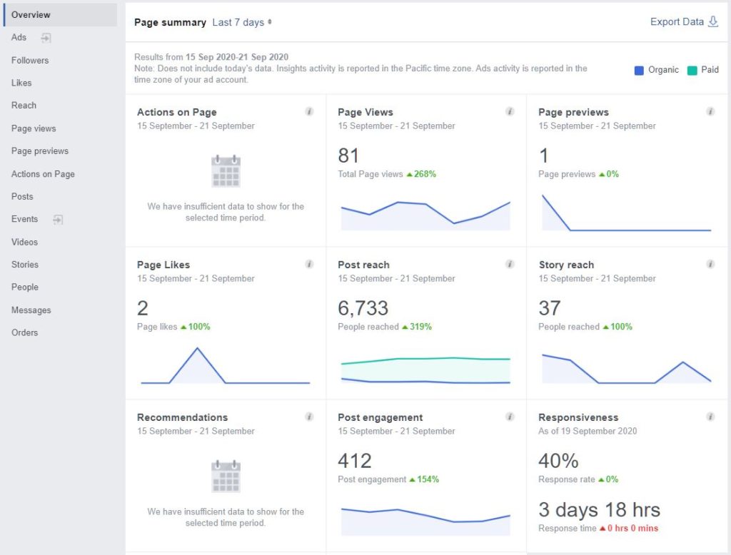This screenshot has width=731, height=555.
Task: Open the Recommendations info tooltip
Action: pos(309,417)
